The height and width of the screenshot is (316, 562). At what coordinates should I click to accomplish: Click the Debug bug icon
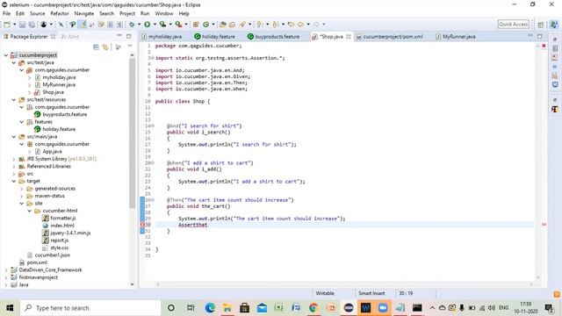(132, 25)
